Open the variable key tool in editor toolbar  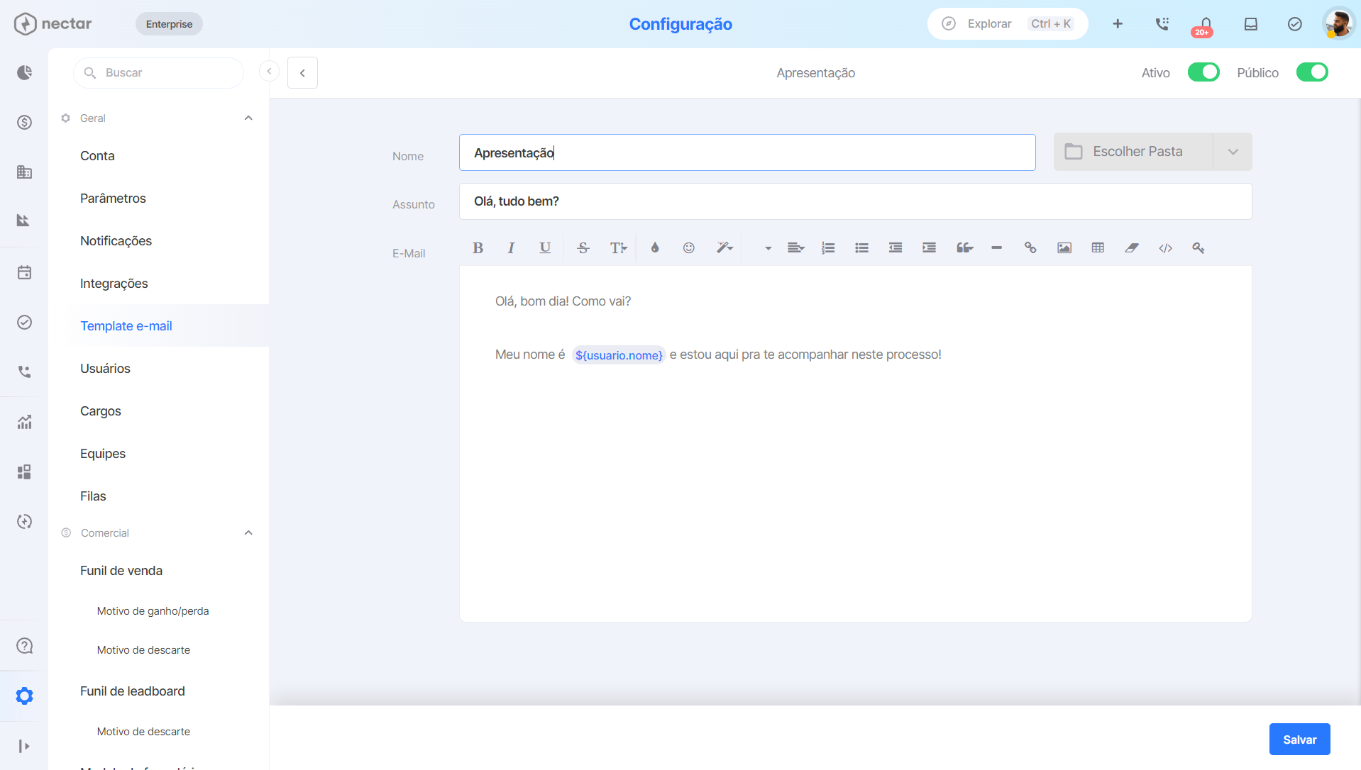click(x=1199, y=247)
